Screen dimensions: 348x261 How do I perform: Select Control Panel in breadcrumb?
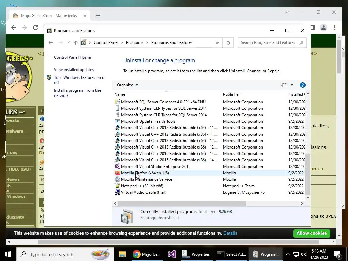(106, 42)
